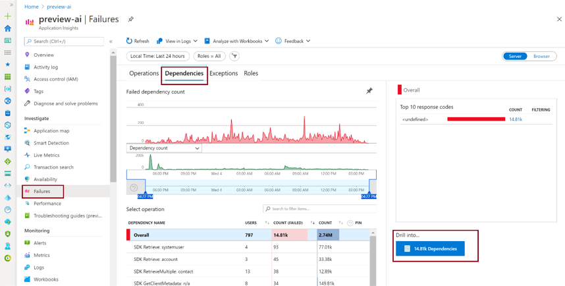Image resolution: width=565 pixels, height=286 pixels.
Task: Click the reset time range circular icon
Action: click(x=134, y=188)
